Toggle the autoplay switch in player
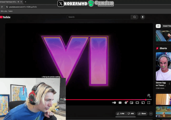Screen dimensions: 171x120 click(114, 103)
